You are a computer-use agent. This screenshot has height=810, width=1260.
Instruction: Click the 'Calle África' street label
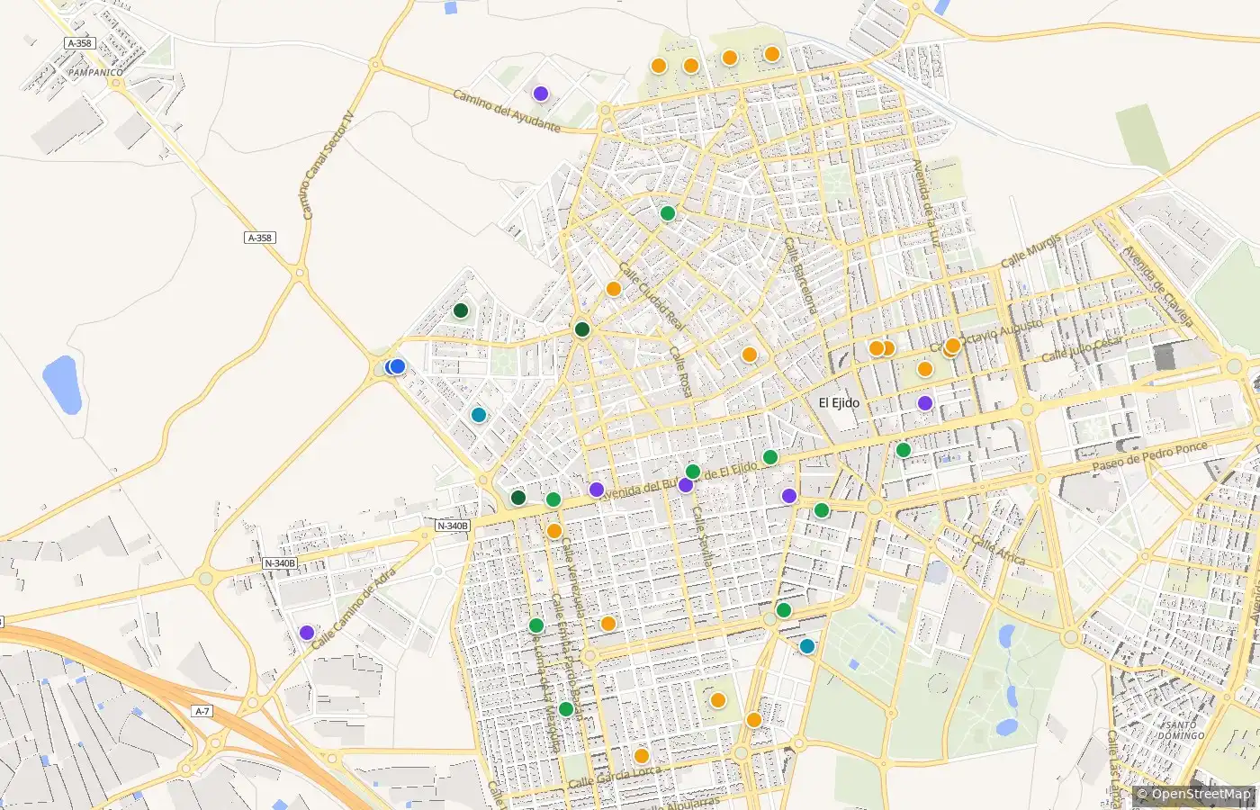(x=998, y=549)
